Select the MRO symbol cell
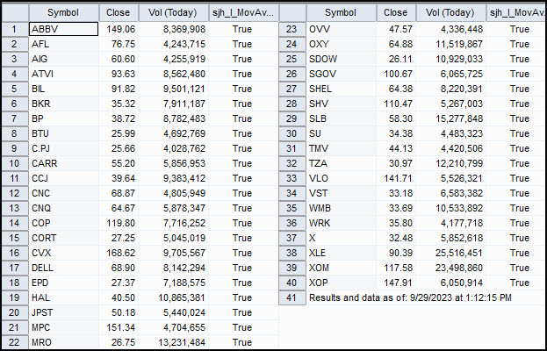This screenshot has height=351, width=547. click(64, 342)
